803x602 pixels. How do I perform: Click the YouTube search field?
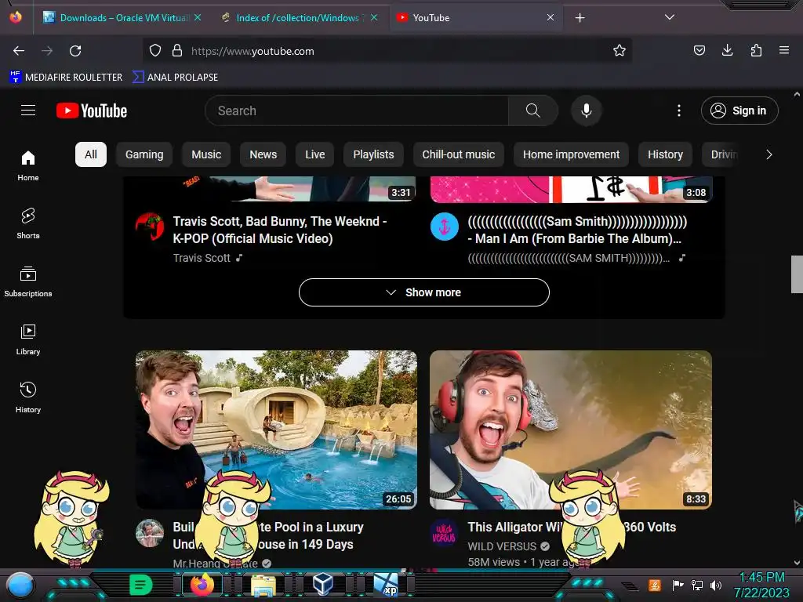click(x=357, y=111)
